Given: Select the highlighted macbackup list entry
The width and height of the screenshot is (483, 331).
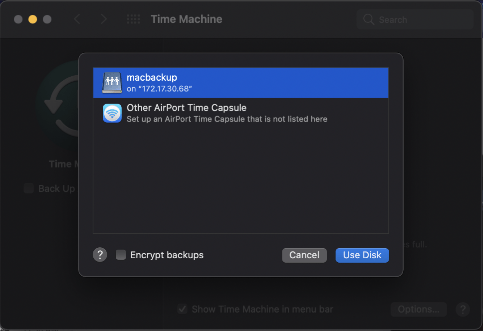Looking at the screenshot, I should tap(240, 82).
